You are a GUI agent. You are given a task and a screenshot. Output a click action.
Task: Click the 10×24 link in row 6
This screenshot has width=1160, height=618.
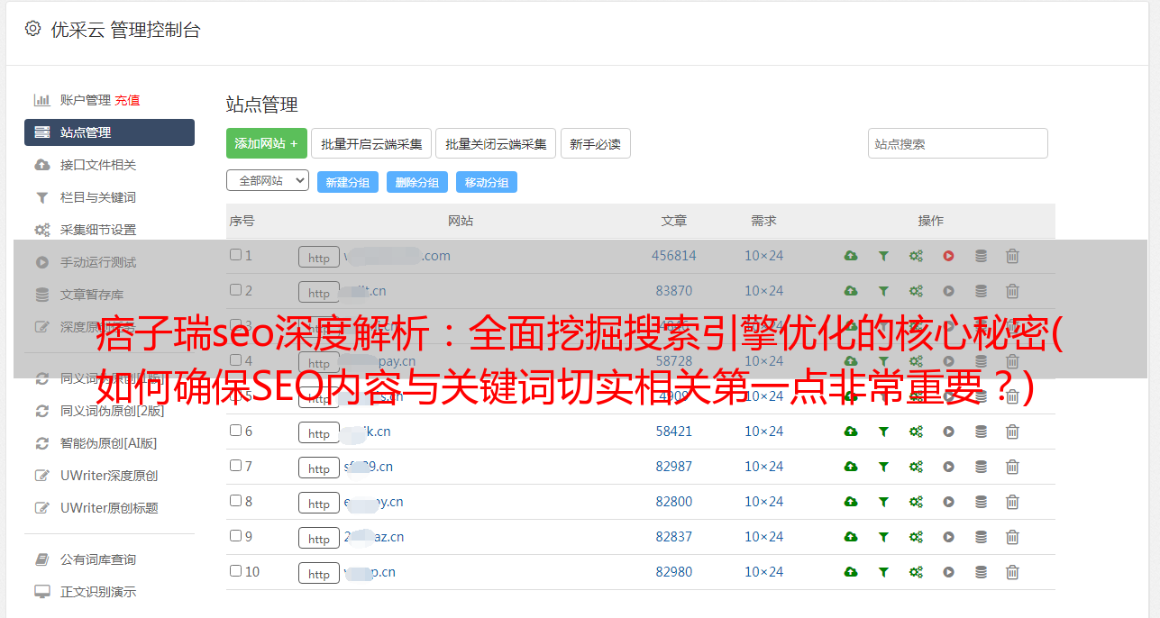763,432
